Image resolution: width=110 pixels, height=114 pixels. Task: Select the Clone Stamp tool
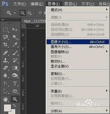[5, 60]
